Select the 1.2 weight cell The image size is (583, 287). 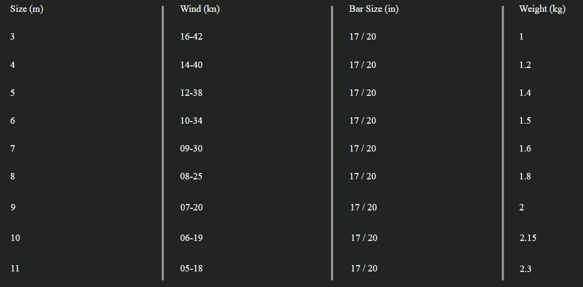(525, 65)
